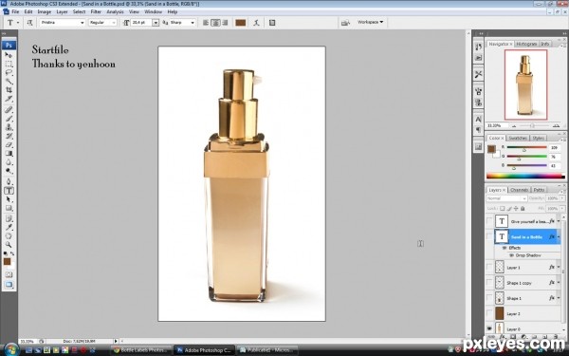The height and width of the screenshot is (356, 569).
Task: Toggle Quick Mask mode in toolbox
Action: 9,274
